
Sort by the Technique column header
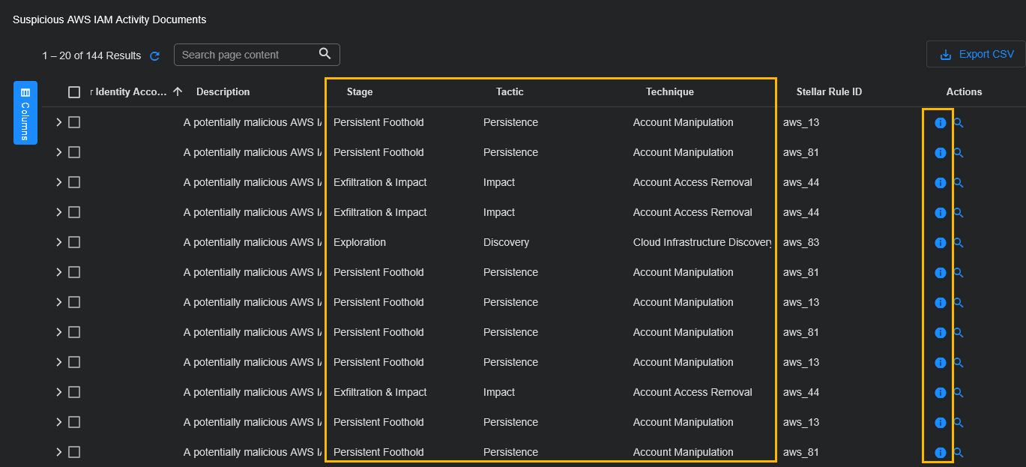coord(670,91)
